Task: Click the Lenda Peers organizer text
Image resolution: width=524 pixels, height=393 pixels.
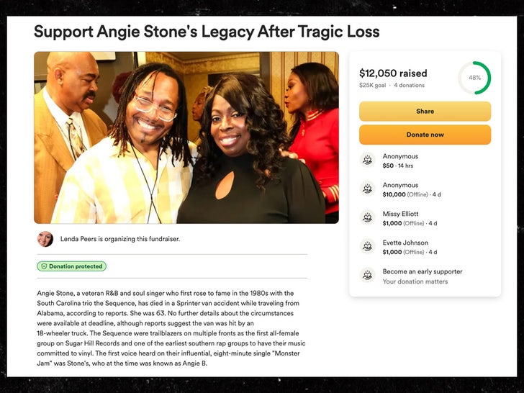Action: click(120, 239)
